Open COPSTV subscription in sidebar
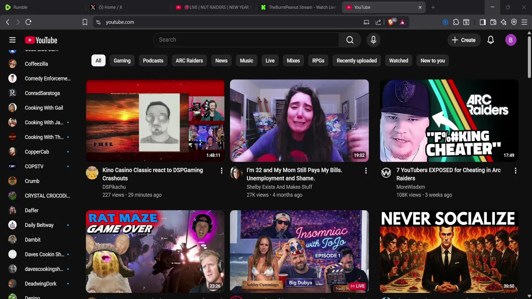This screenshot has height=299, width=532. pyautogui.click(x=40, y=167)
